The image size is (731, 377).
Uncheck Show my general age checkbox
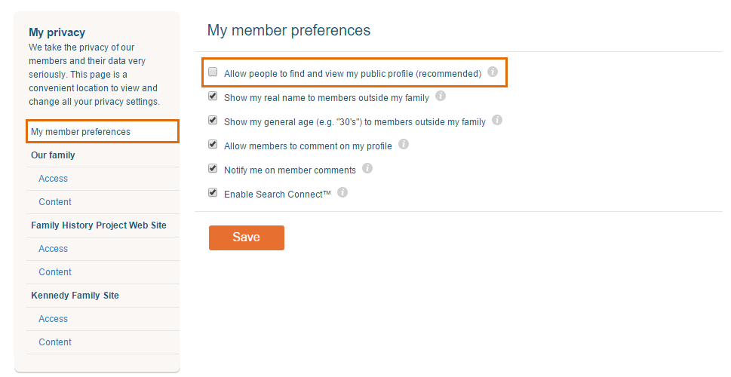coord(213,121)
